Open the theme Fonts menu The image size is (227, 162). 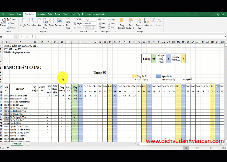11,23
